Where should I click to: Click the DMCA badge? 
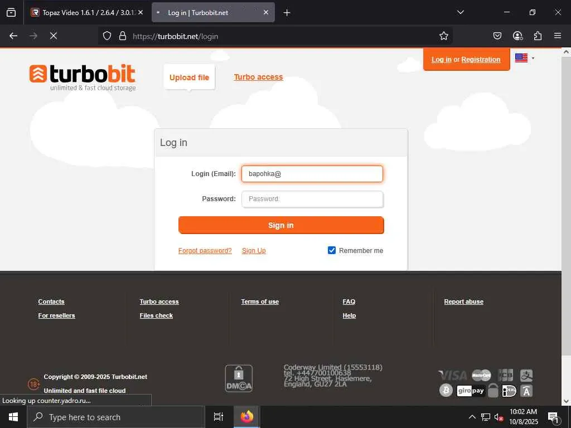239,378
